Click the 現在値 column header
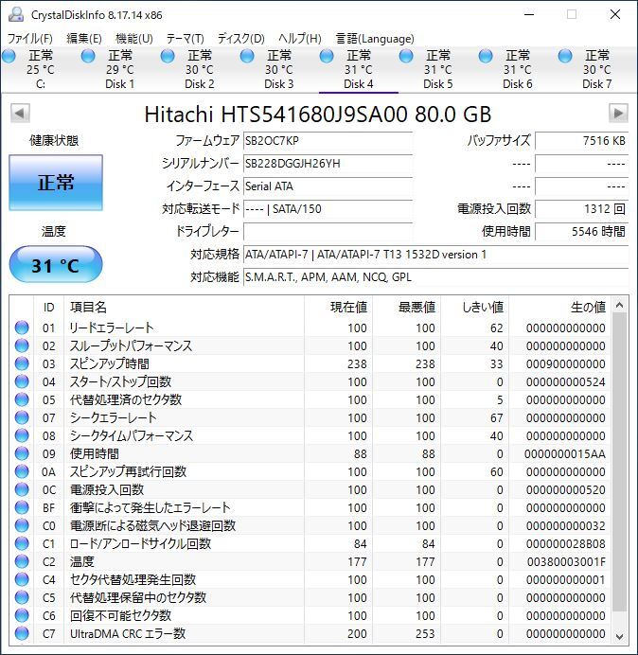Screen dimensions: 638x655 pyautogui.click(x=339, y=307)
